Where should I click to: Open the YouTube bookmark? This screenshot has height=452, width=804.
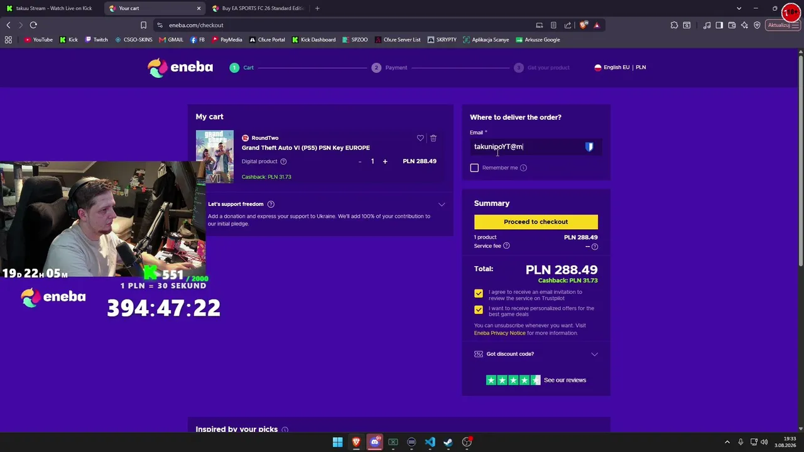pyautogui.click(x=38, y=40)
